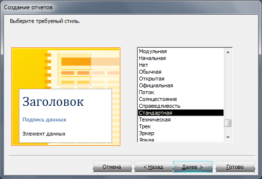This screenshot has width=262, height=179.
Task: Finish the wizard with Готово button
Action: (235, 167)
